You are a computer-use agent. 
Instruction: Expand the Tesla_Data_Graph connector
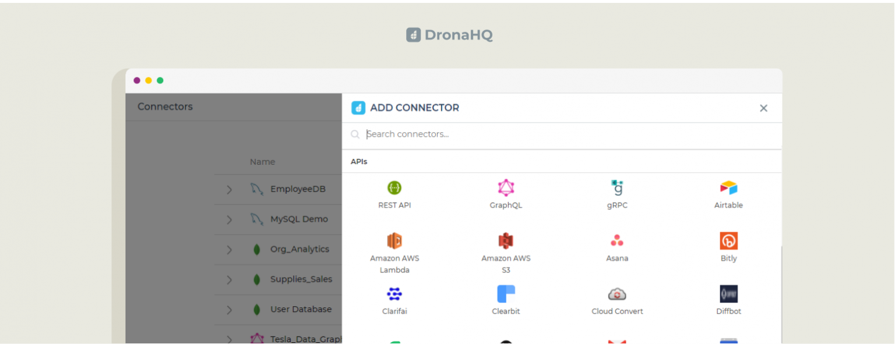coord(228,338)
